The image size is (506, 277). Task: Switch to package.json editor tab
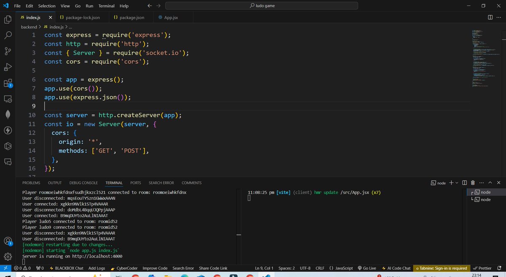click(x=132, y=18)
